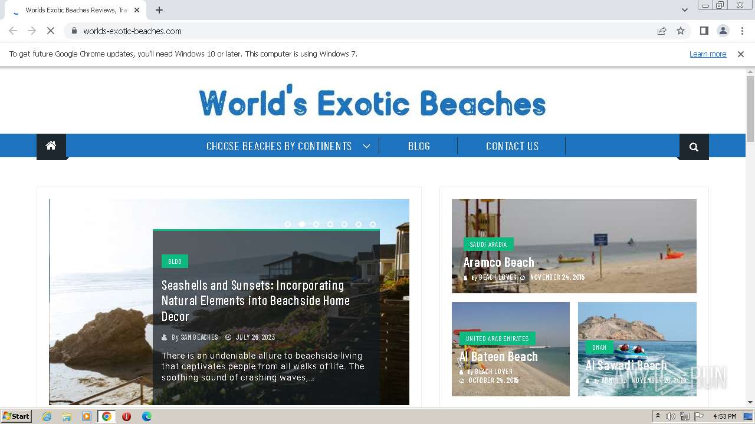755x424 pixels.
Task: Open volume control in system tray
Action: point(671,416)
